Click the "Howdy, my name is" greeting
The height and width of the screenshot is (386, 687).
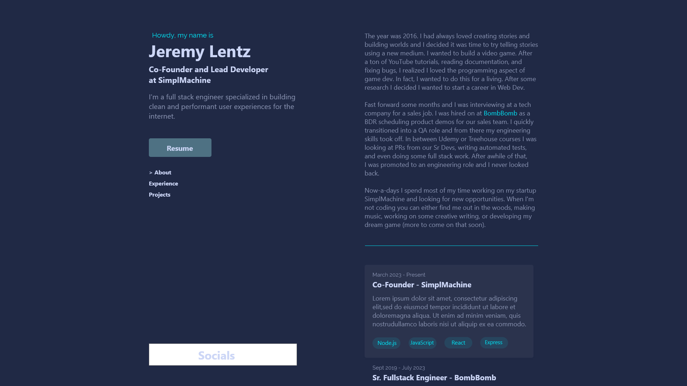coord(182,35)
